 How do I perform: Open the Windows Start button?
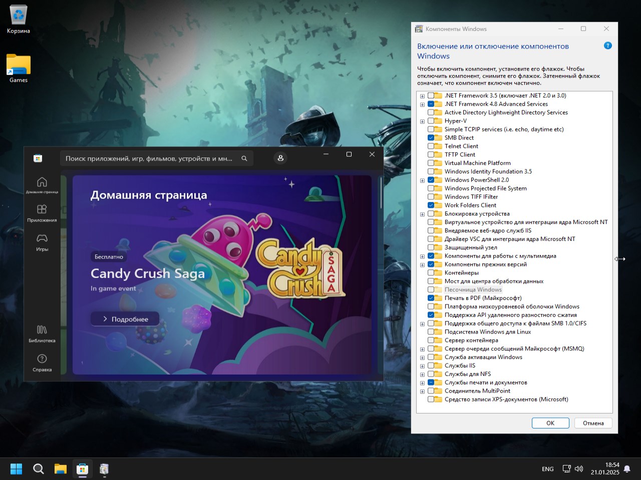click(x=17, y=469)
